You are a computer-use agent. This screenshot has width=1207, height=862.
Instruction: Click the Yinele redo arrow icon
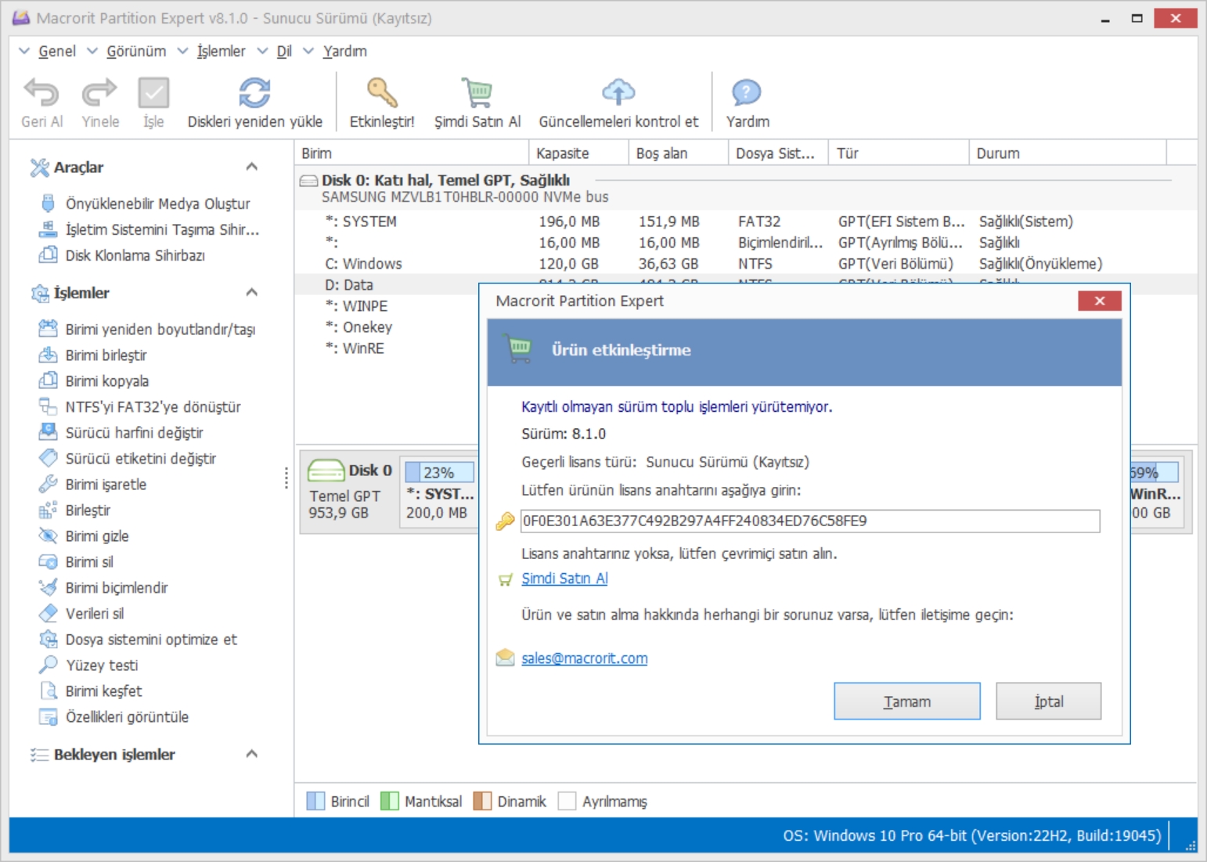click(x=99, y=92)
